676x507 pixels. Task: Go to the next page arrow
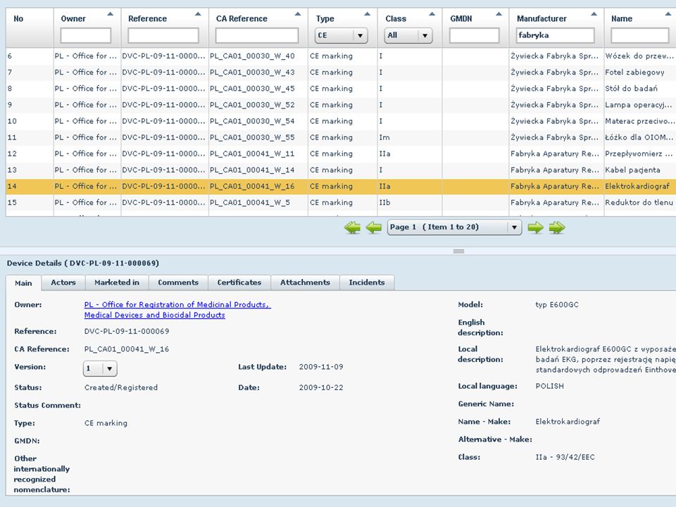click(x=535, y=227)
